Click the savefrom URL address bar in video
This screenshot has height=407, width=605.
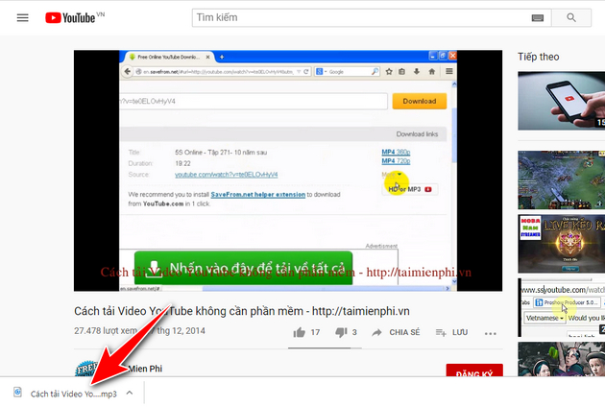pyautogui.click(x=222, y=72)
